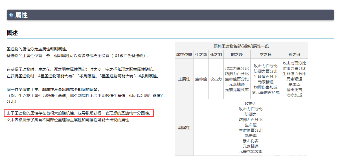Click 某元素伤害加成 in the 空之杯 column

click(x=265, y=93)
